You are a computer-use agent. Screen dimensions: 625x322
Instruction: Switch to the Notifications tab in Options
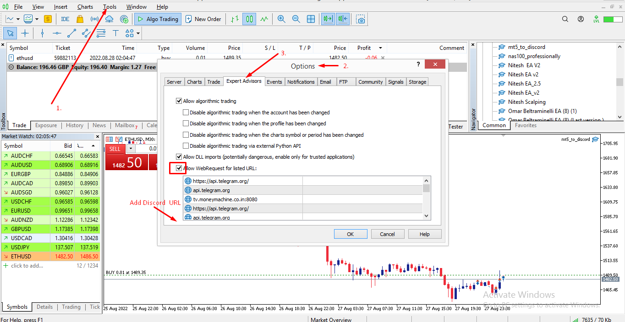(x=301, y=82)
